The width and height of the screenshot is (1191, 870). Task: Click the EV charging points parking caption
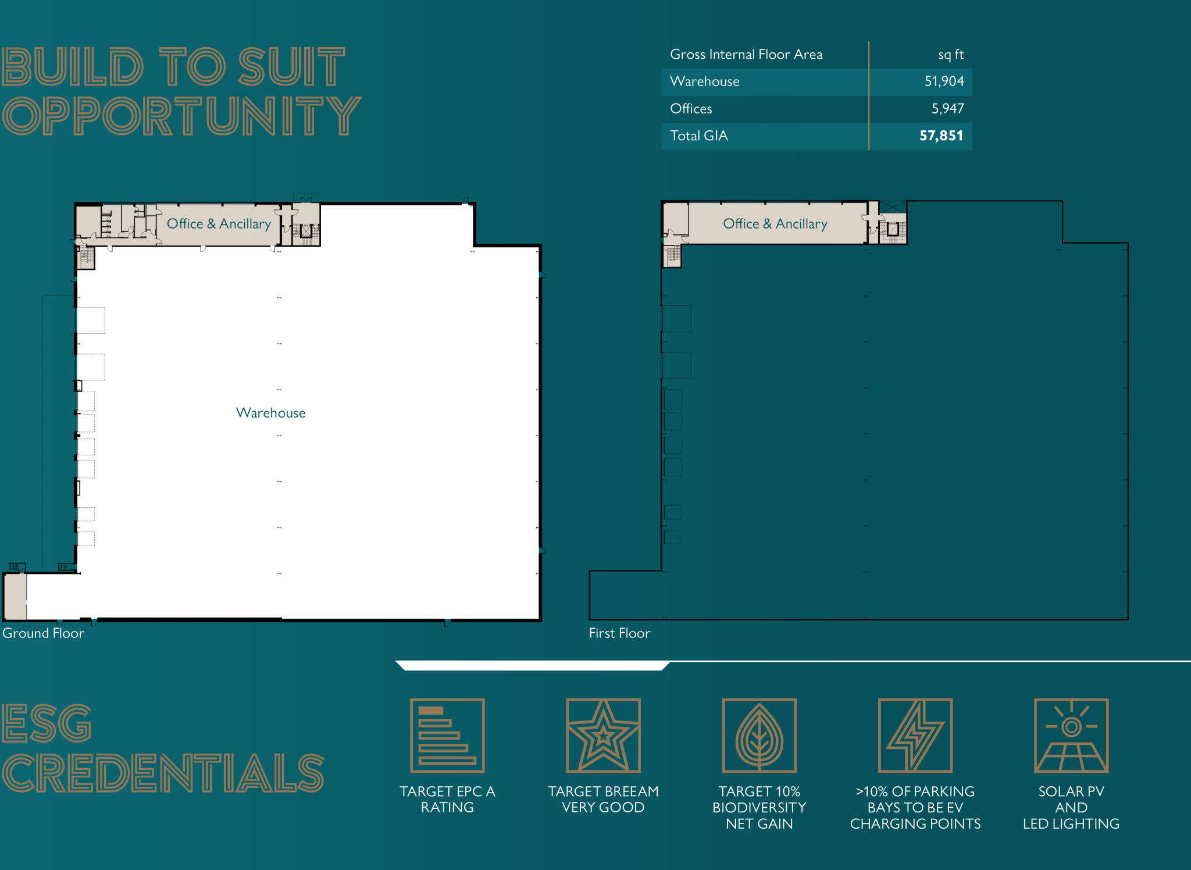(x=915, y=807)
